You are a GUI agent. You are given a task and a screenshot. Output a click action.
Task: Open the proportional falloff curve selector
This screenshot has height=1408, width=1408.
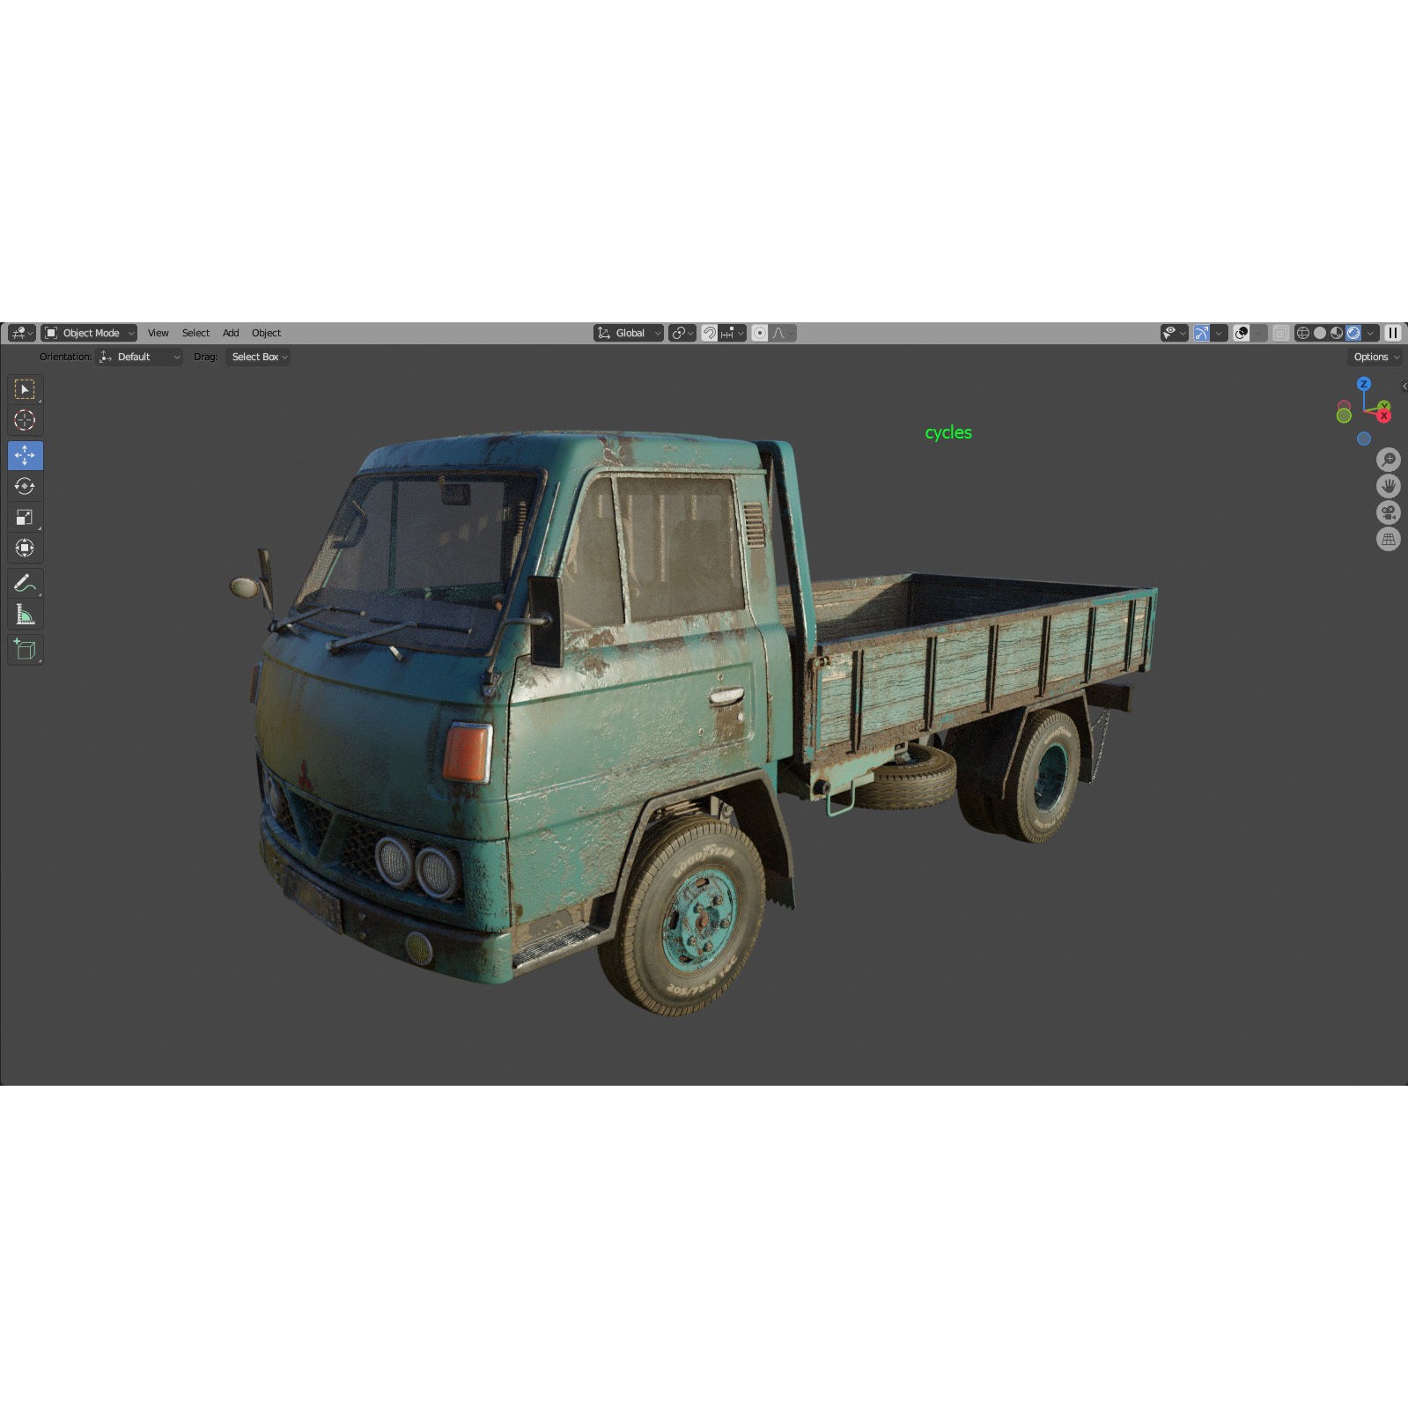[x=783, y=333]
